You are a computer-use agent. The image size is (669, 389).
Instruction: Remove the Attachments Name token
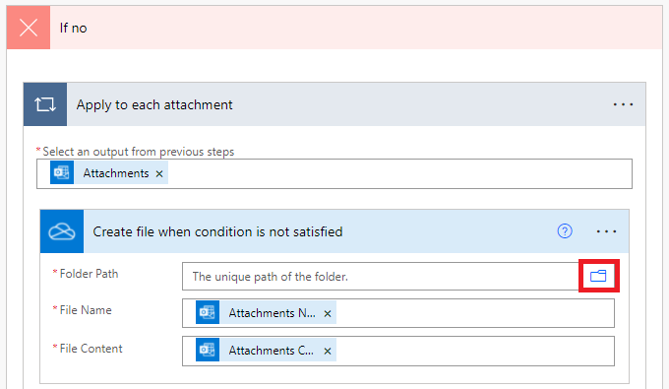tap(328, 314)
